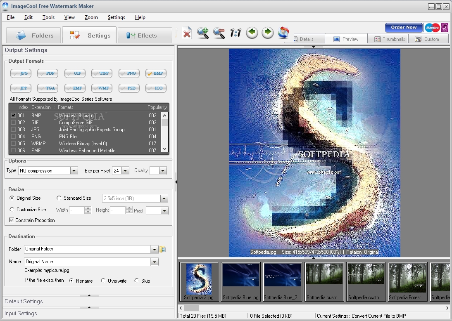
Task: Open the Bits per Pixel dropdown
Action: 125,171
